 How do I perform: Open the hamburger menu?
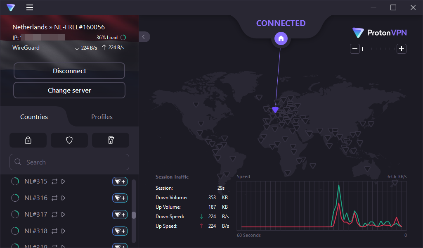pyautogui.click(x=30, y=7)
